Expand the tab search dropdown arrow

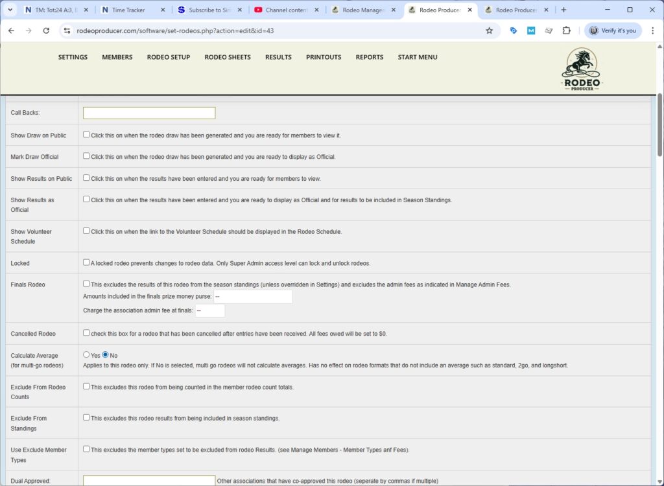10,10
